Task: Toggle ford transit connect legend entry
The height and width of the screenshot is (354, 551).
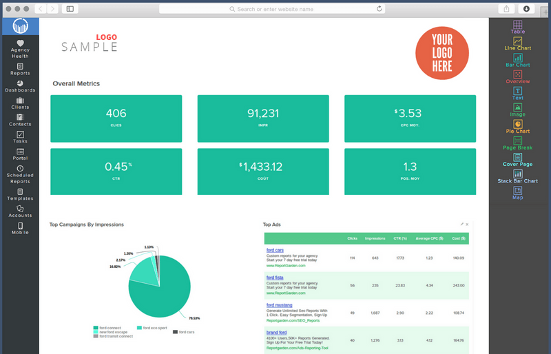Action: click(113, 336)
